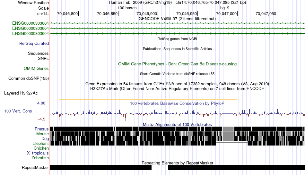Click the GTEx Gene Expression track title

pyautogui.click(x=177, y=84)
